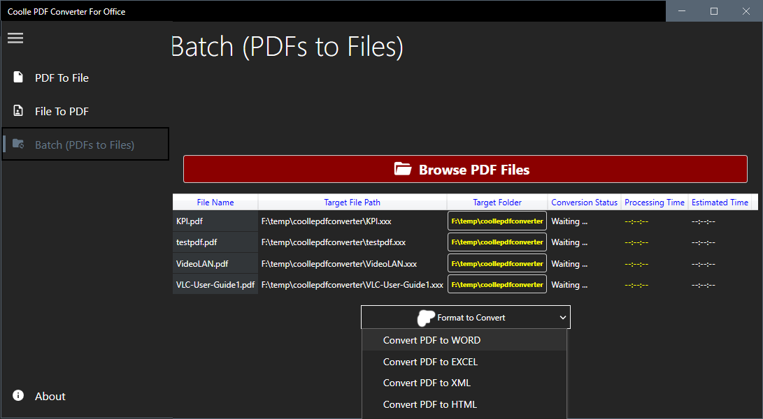Image resolution: width=763 pixels, height=419 pixels.
Task: Click target folder button for KPI.pdf
Action: (497, 221)
